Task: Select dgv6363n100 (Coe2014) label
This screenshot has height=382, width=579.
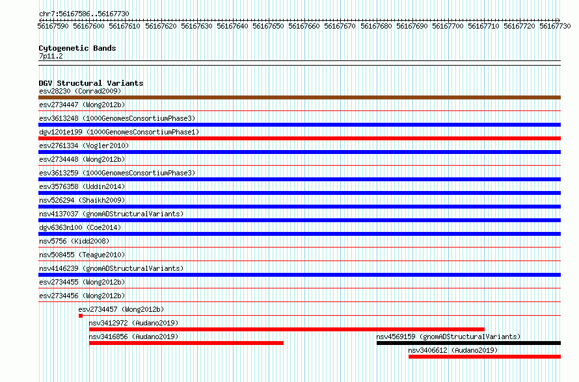Action: (80, 227)
